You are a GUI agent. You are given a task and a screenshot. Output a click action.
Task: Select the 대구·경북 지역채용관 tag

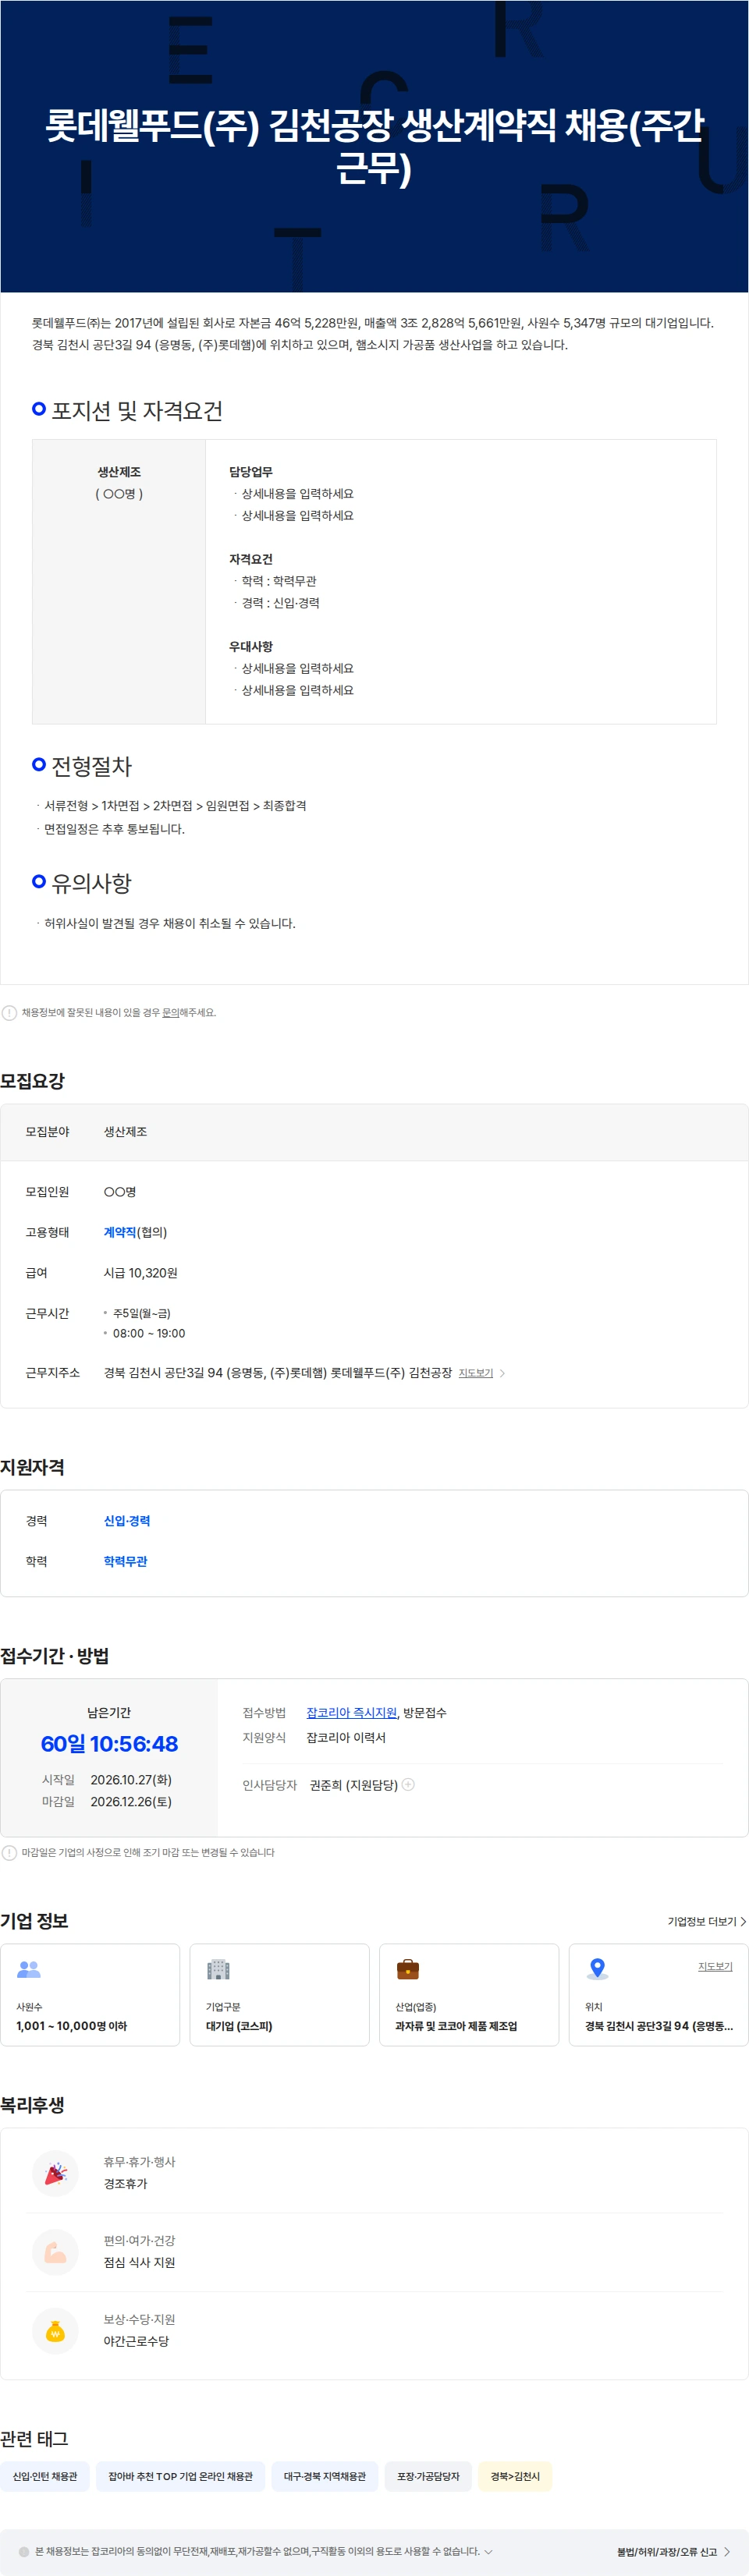[x=325, y=2476]
